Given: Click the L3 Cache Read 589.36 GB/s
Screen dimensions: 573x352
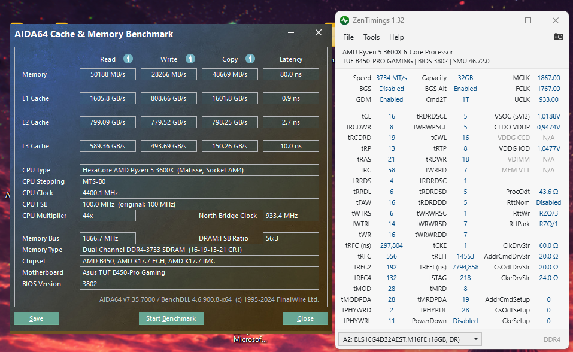Looking at the screenshot, I should coord(108,146).
